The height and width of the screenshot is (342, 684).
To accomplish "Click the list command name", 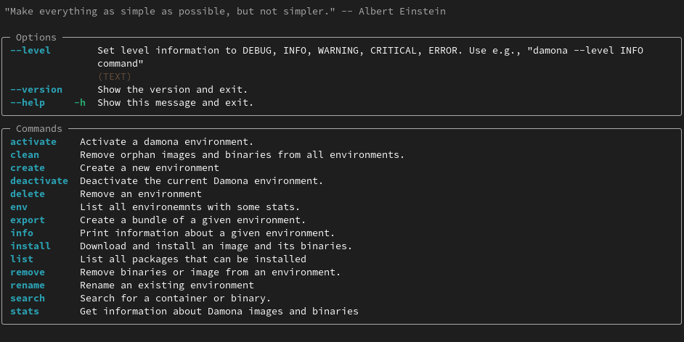I will [x=22, y=259].
